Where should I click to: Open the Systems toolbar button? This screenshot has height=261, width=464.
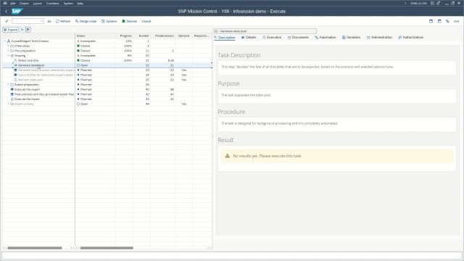tap(109, 21)
